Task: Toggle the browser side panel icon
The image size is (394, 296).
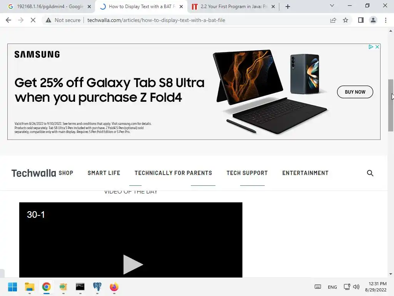Action: (361, 20)
